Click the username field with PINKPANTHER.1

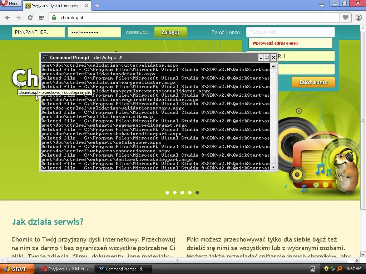39,32
